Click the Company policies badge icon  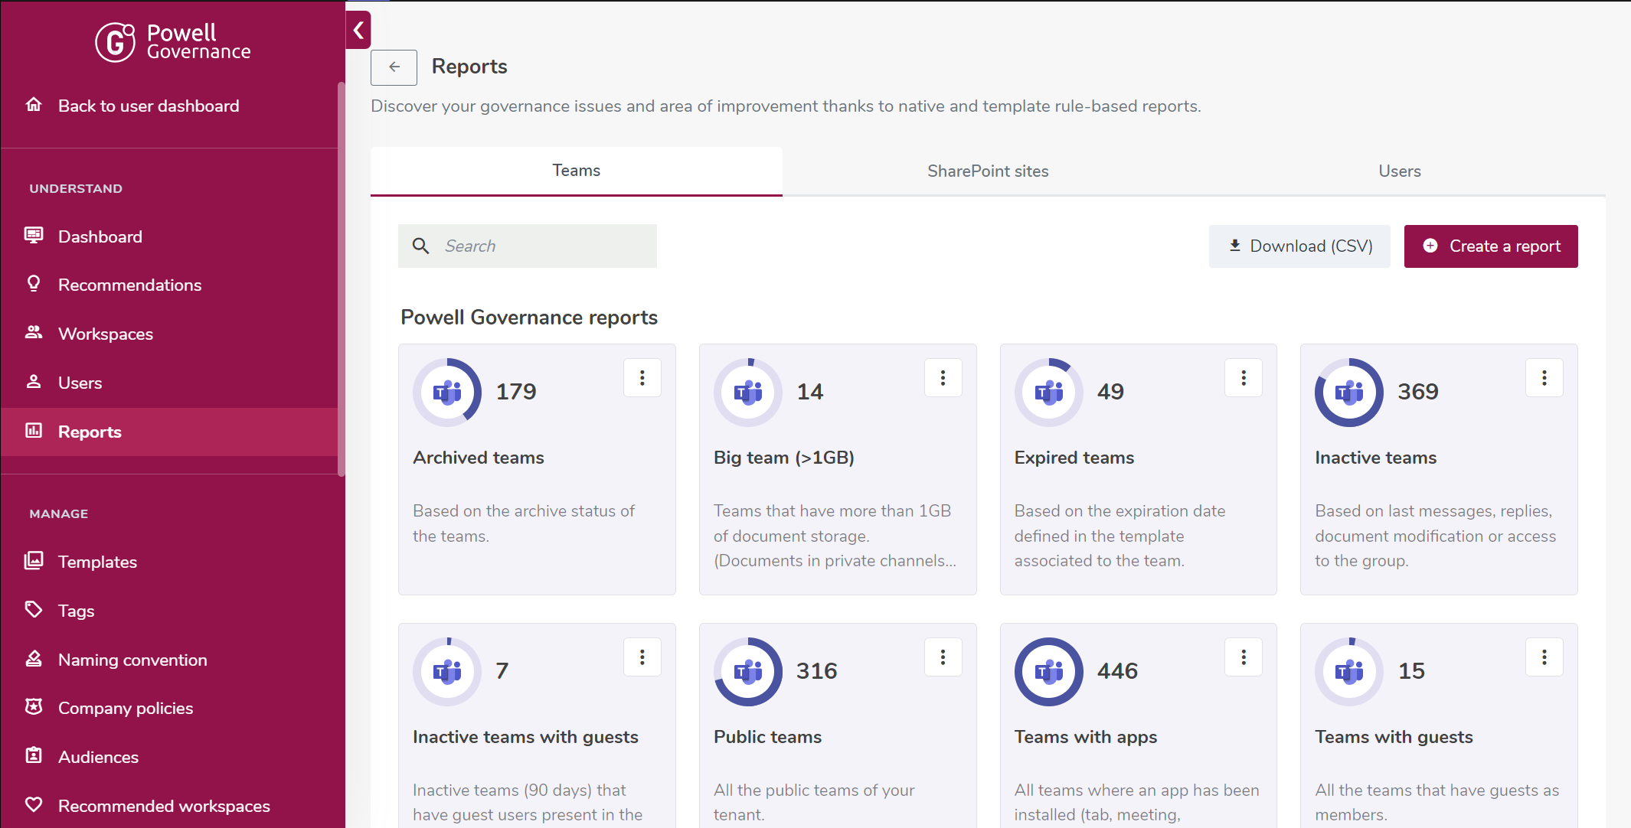point(34,707)
